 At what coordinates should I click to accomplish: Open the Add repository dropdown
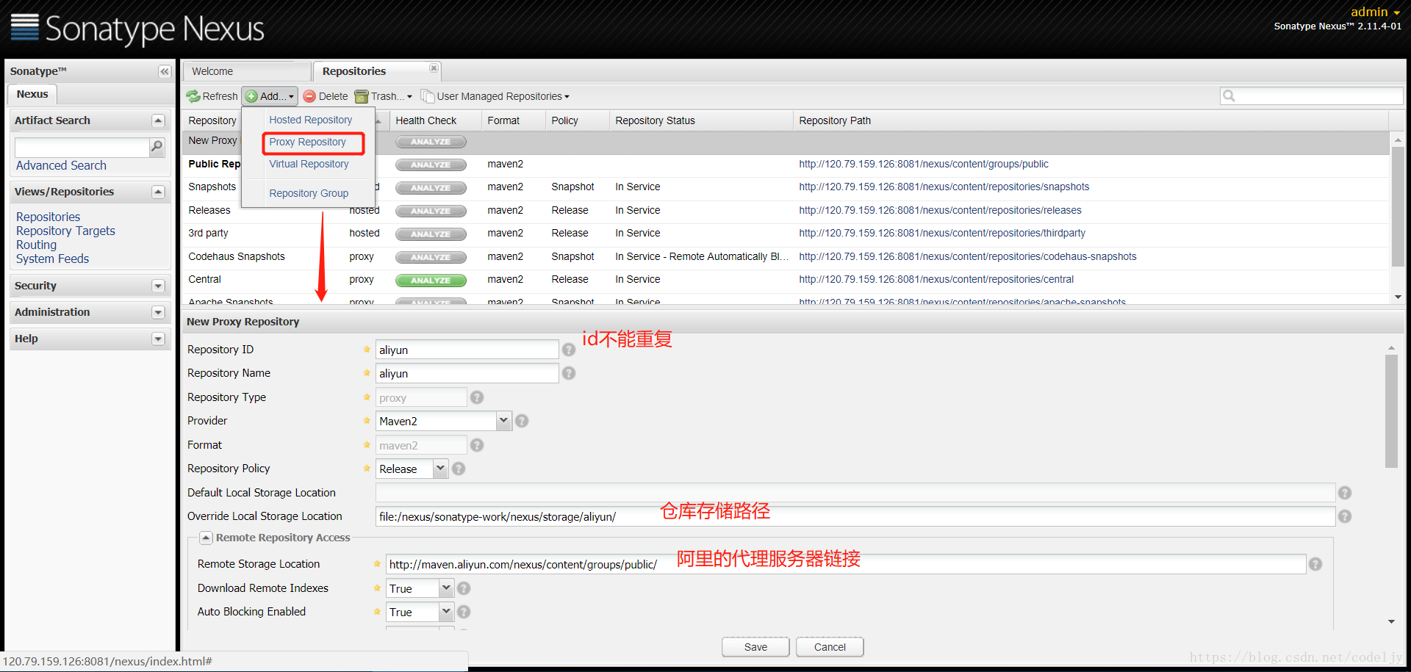[270, 96]
